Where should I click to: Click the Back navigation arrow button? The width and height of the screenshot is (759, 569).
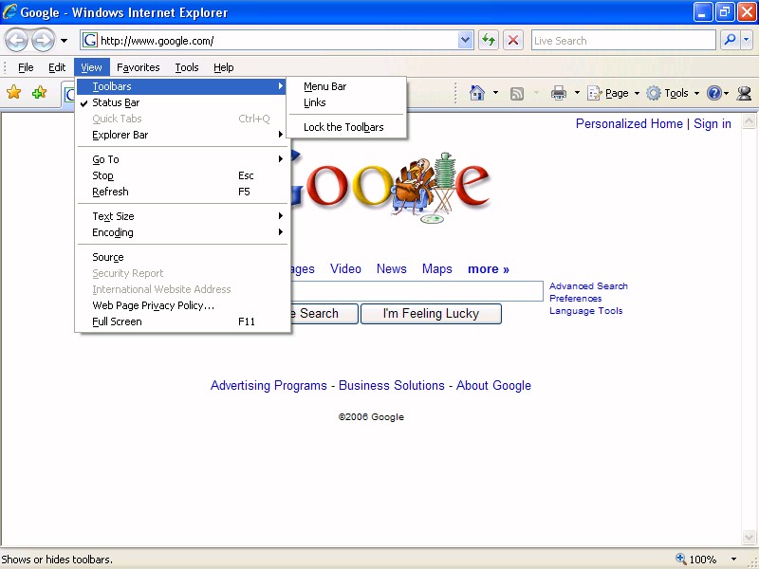(x=16, y=40)
